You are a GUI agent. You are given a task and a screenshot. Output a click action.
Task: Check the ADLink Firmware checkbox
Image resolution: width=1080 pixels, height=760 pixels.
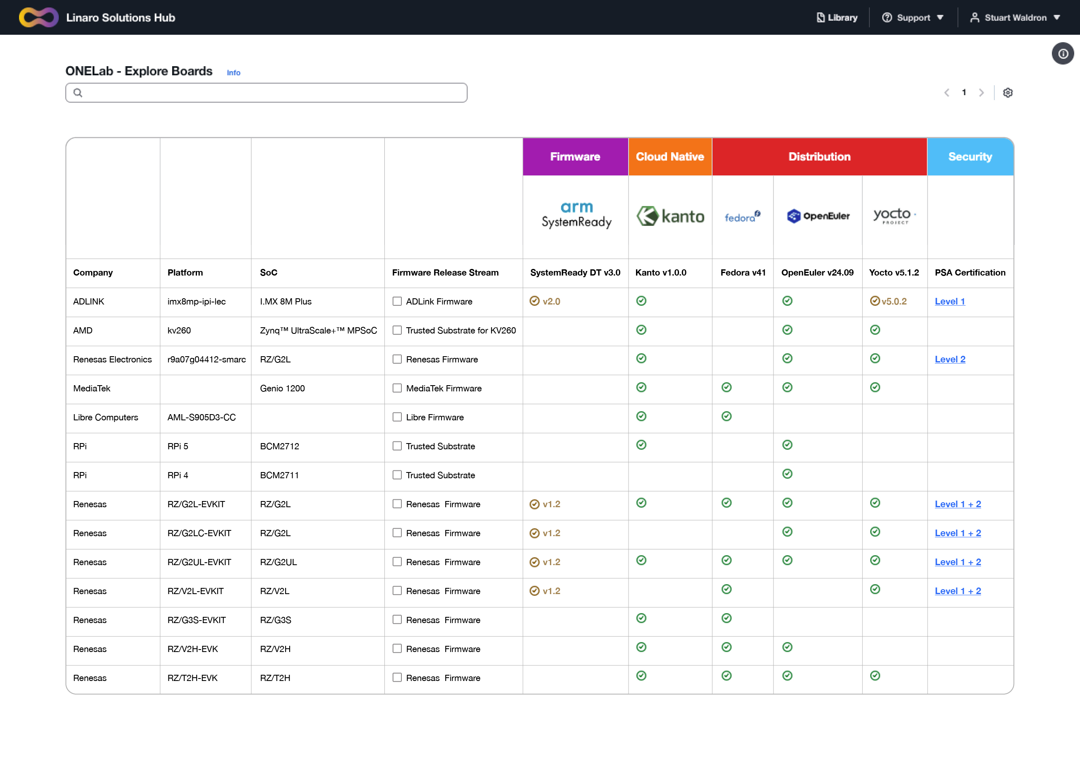397,301
